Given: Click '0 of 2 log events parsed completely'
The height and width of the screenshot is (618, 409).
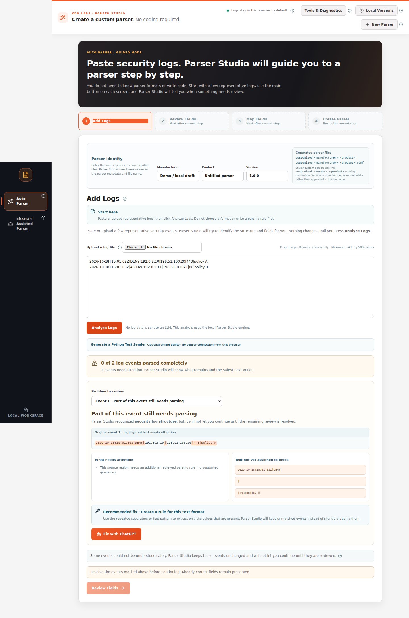Looking at the screenshot, I should pos(144,363).
